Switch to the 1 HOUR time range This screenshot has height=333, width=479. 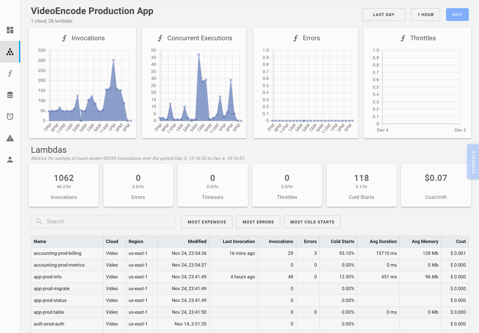click(425, 14)
